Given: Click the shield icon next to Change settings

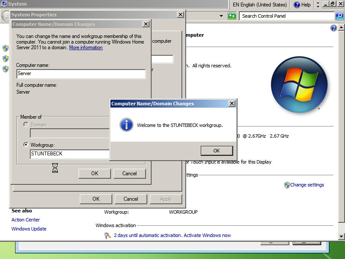Looking at the screenshot, I should click(x=287, y=185).
